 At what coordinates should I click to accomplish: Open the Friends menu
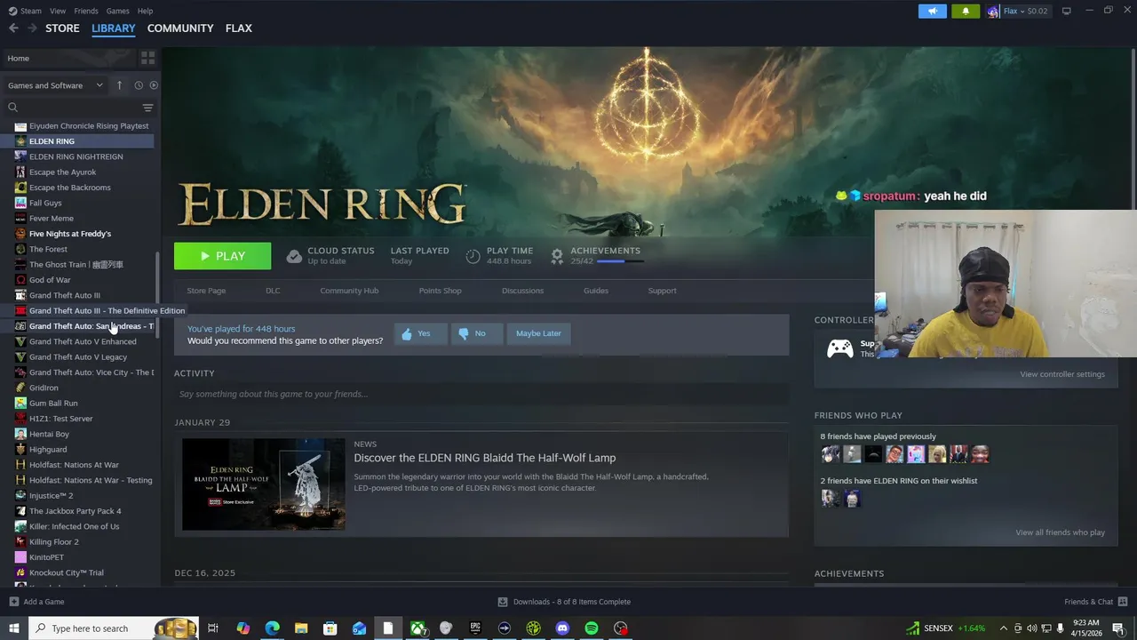pyautogui.click(x=86, y=11)
